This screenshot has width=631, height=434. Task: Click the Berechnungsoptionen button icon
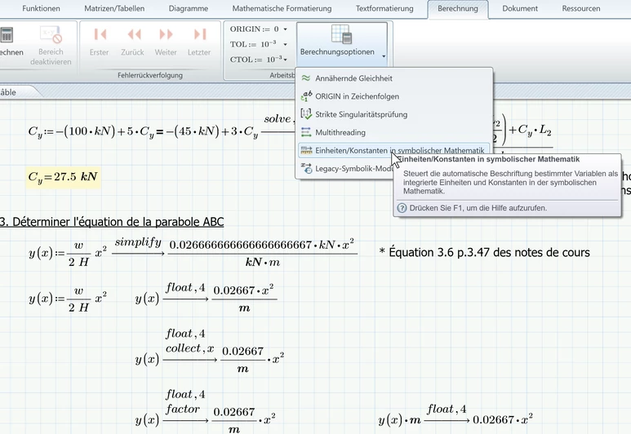[x=342, y=33]
